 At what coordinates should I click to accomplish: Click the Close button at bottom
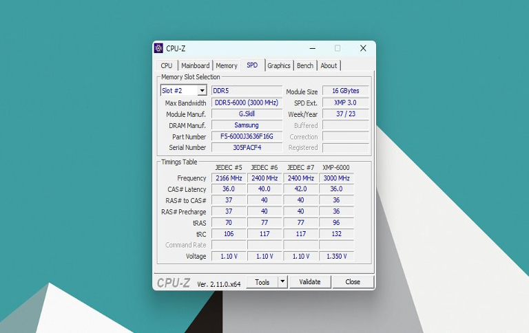point(353,282)
